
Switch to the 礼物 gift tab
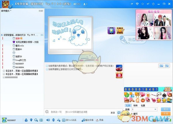pos(128,106)
